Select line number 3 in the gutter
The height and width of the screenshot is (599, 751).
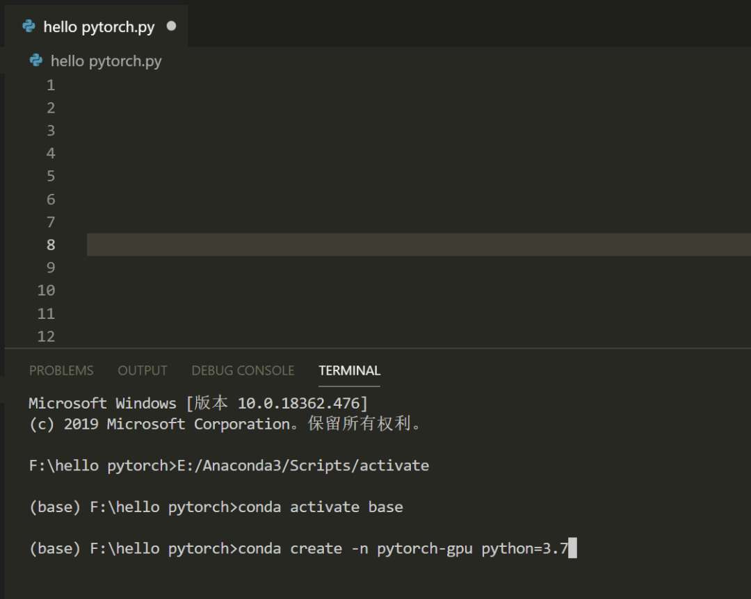pos(50,131)
